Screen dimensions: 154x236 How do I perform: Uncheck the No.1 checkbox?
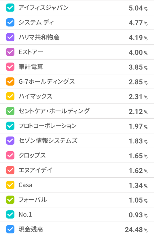[10, 214]
